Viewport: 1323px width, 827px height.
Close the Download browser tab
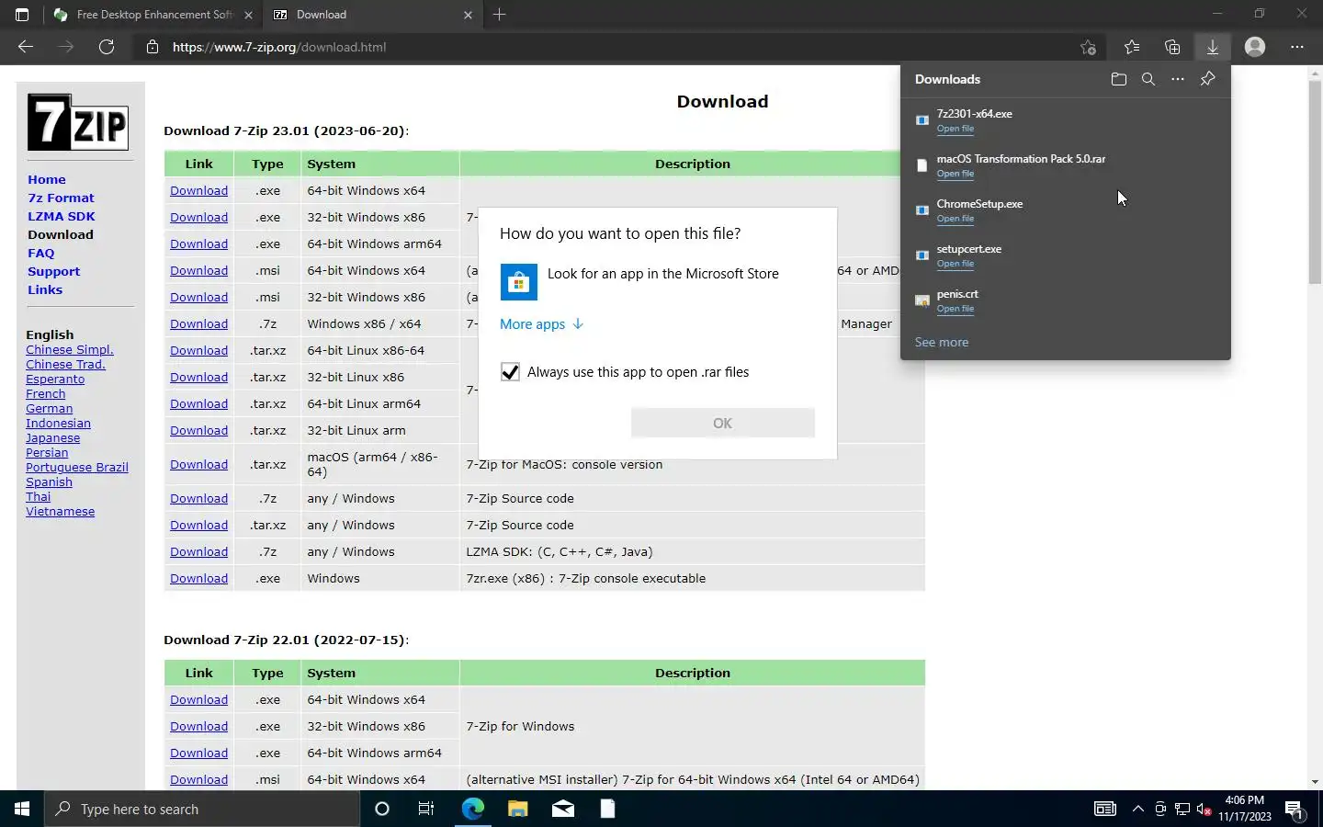coord(468,15)
